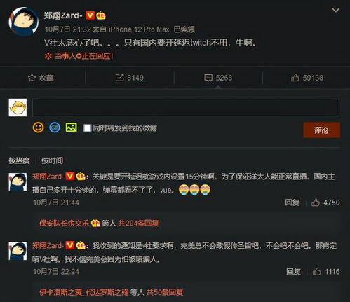350x302 pixels.
Task: Expand the 共204条回复 reply thread
Action: (138, 224)
